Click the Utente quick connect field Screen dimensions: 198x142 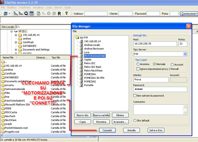[x=125, y=14]
